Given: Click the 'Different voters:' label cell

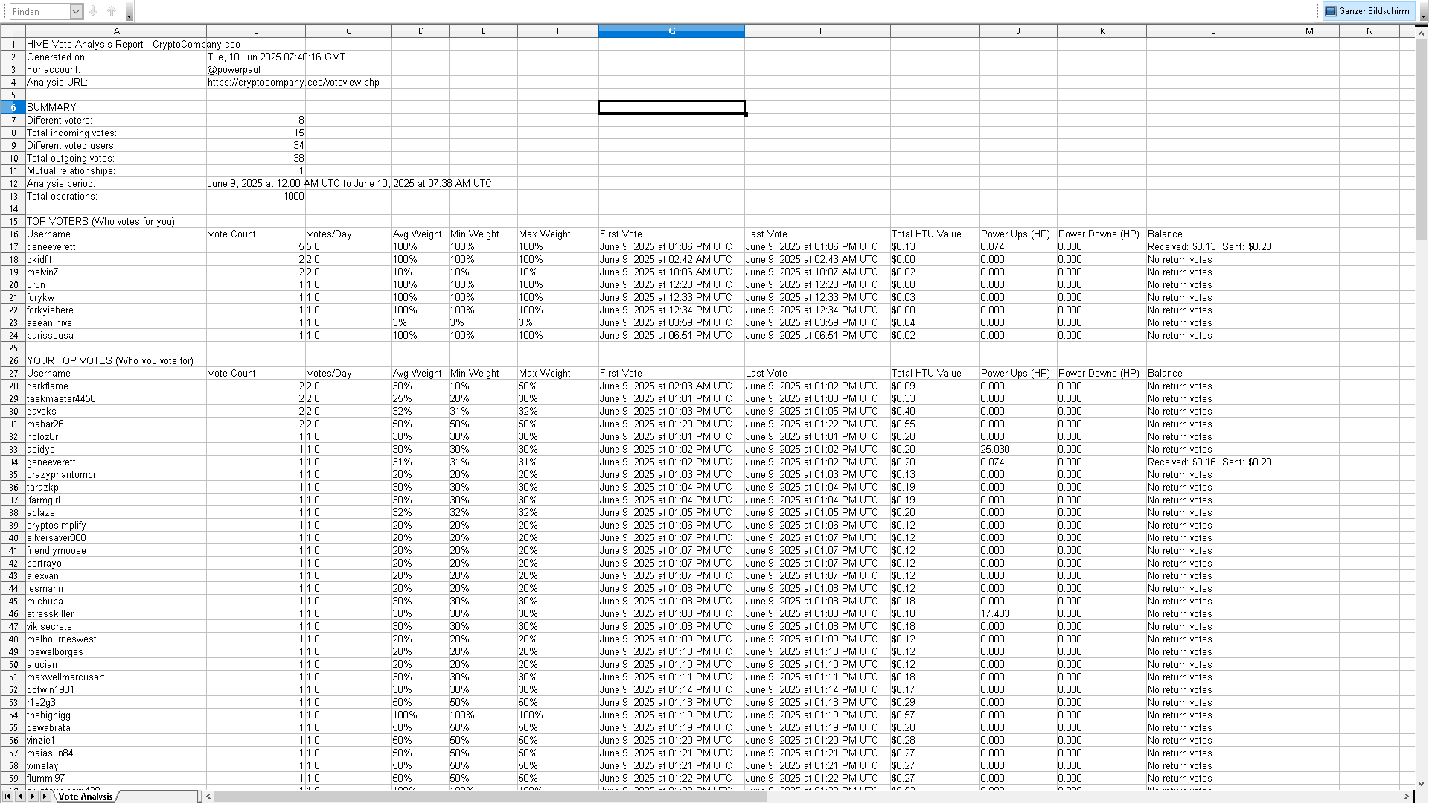Looking at the screenshot, I should [x=116, y=121].
